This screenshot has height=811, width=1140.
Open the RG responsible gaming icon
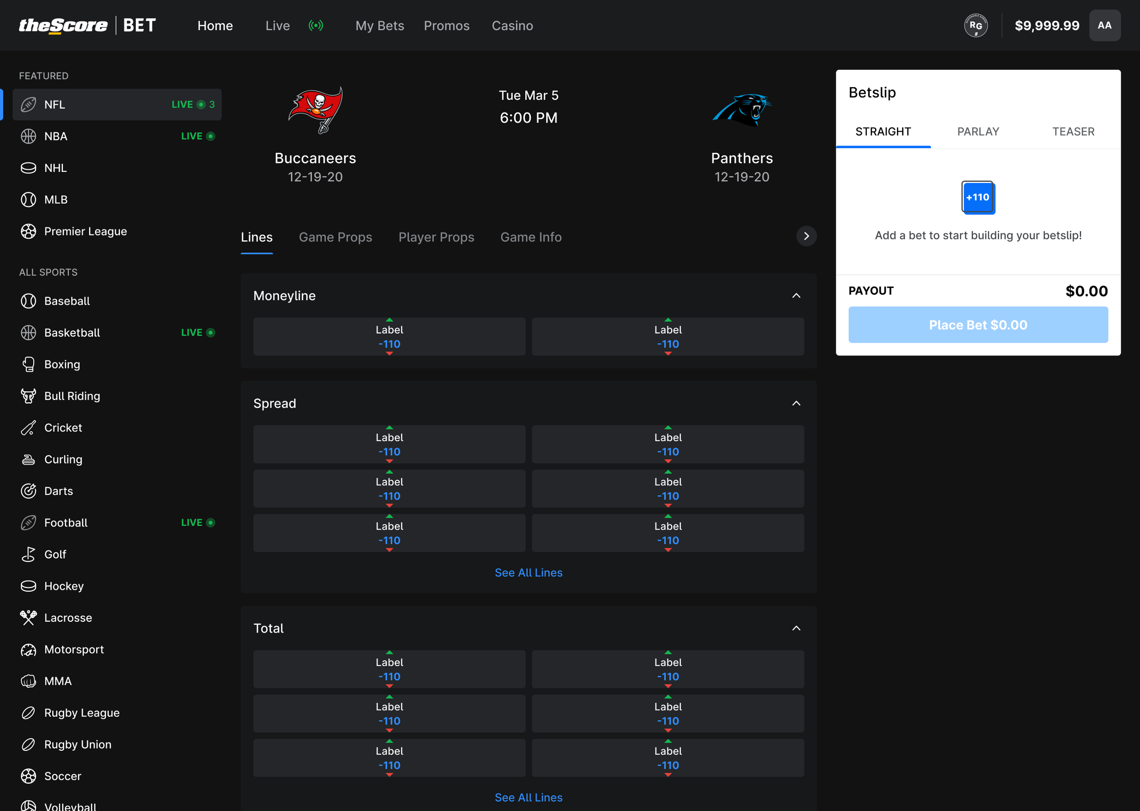[x=976, y=26]
